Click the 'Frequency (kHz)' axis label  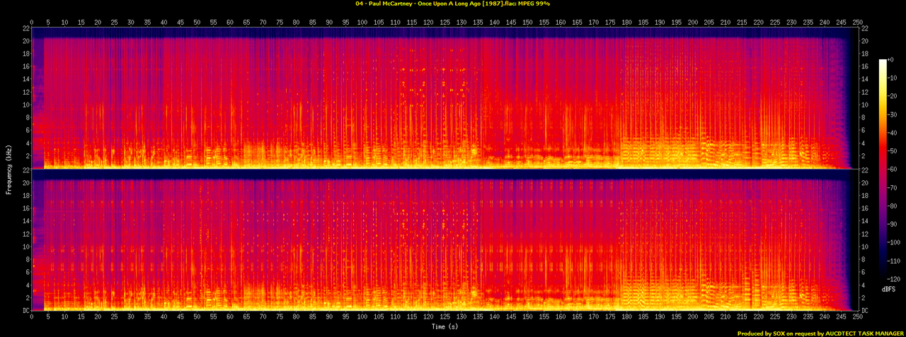click(x=8, y=169)
